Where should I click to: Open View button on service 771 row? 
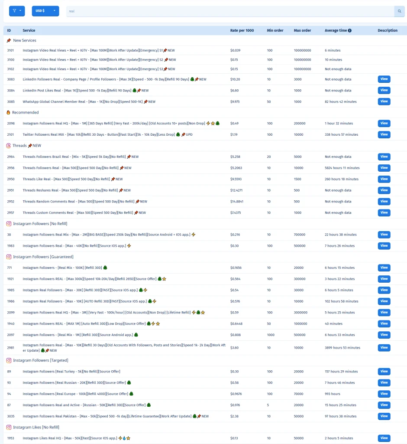pyautogui.click(x=384, y=268)
